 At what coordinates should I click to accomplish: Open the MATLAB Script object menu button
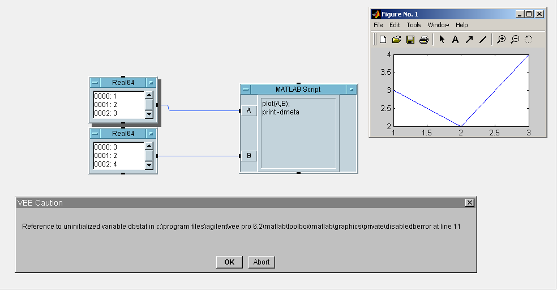(x=245, y=89)
